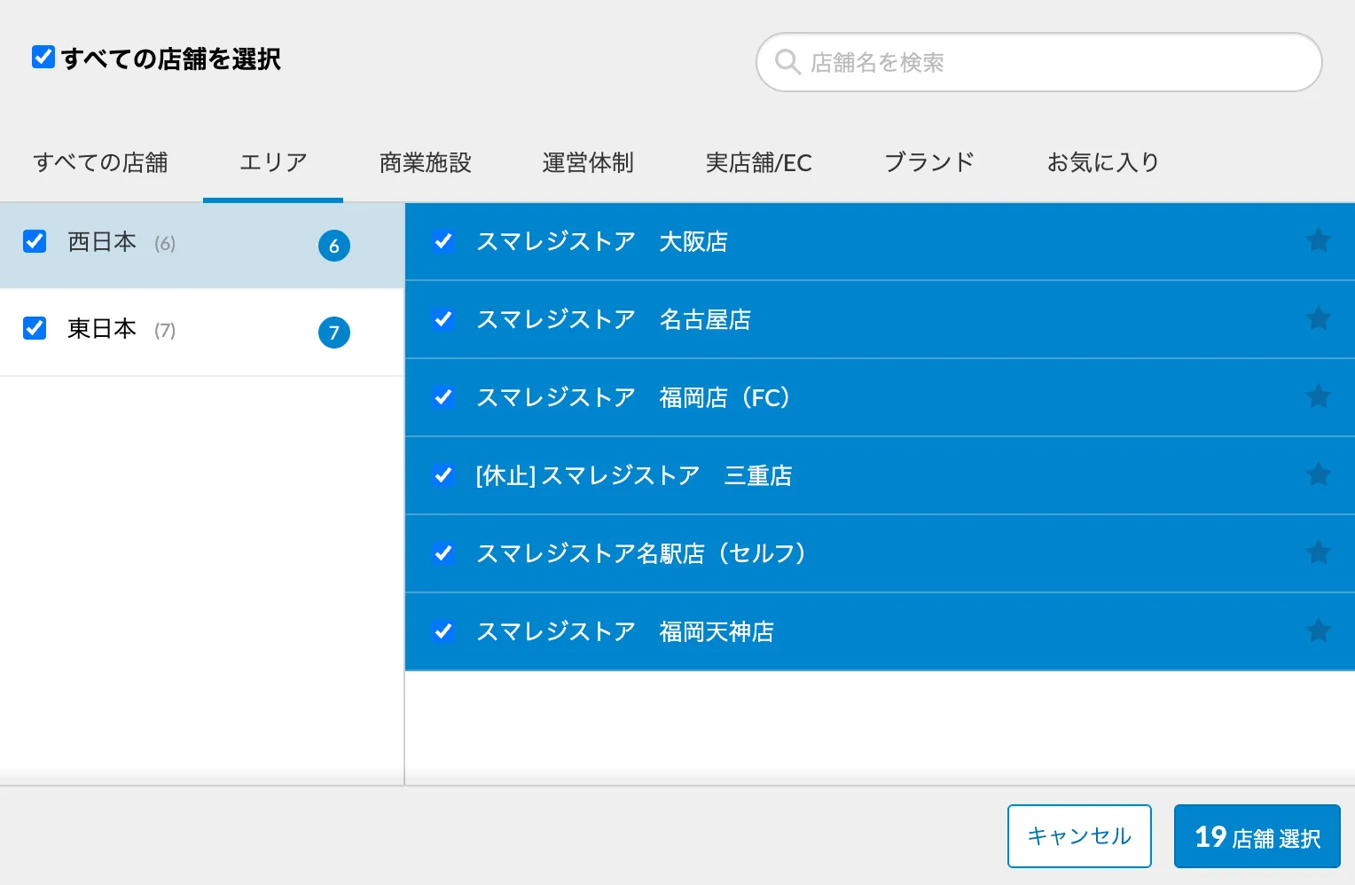1355x885 pixels.
Task: Click the [休止] スマレジストア 三重店 name
Action: tap(634, 475)
